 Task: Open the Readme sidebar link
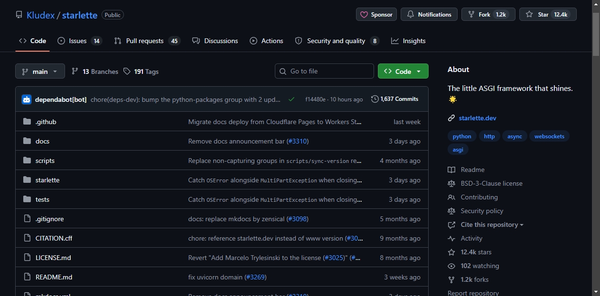click(466, 170)
